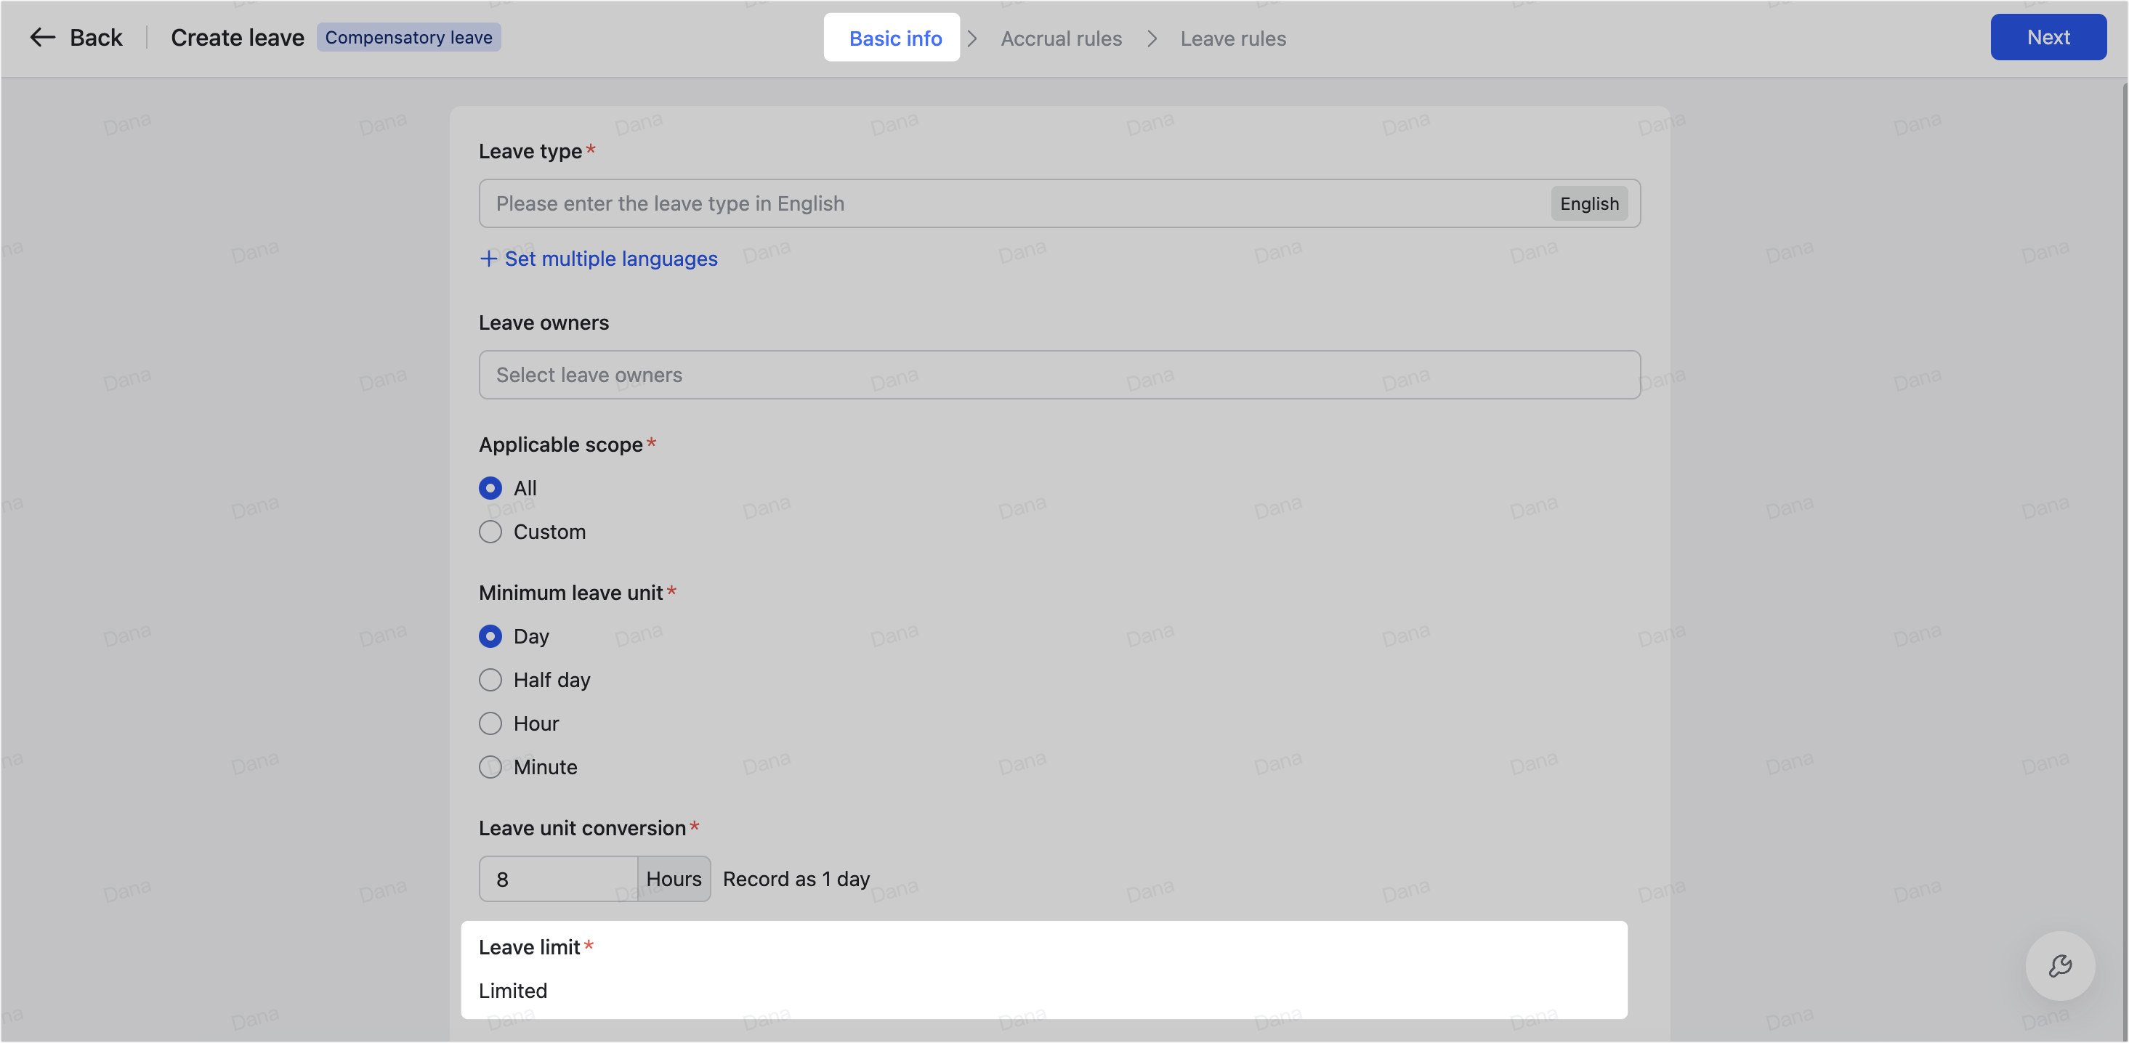
Task: Click the Next button
Action: (2048, 36)
